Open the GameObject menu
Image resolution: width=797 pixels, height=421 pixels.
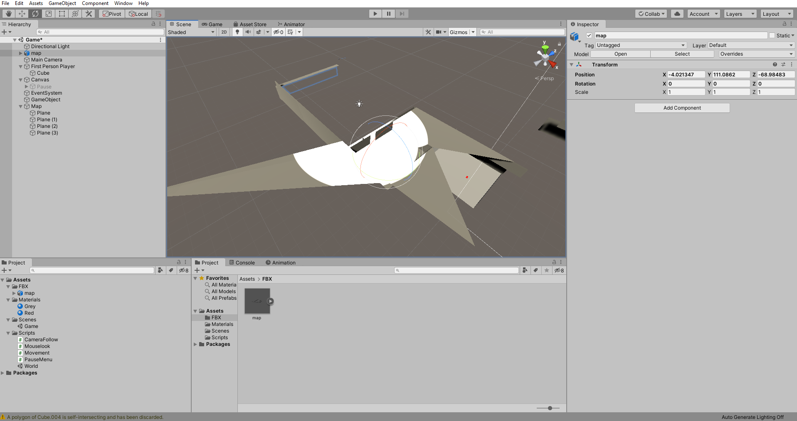click(62, 3)
